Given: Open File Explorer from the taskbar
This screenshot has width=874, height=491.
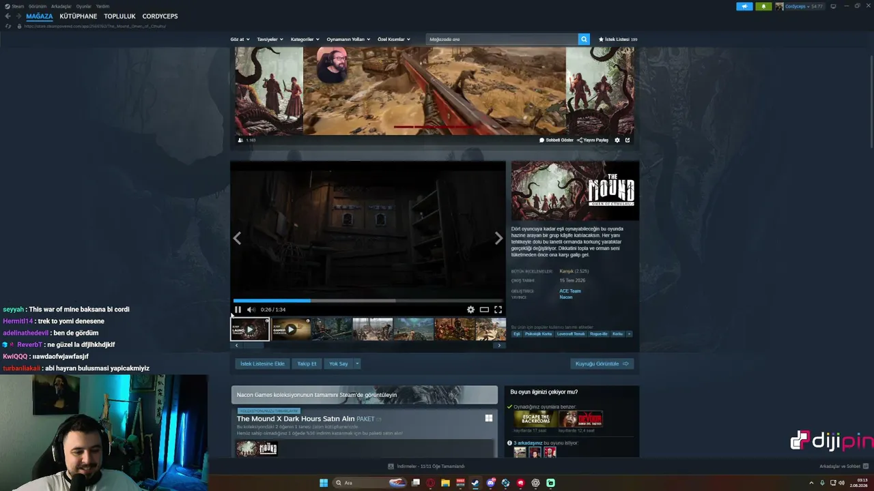Looking at the screenshot, I should [x=445, y=483].
